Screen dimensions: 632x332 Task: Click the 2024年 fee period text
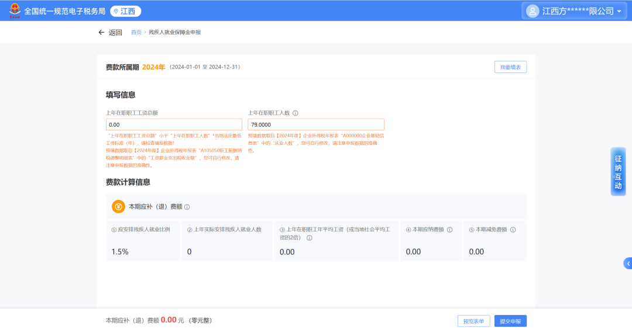[x=153, y=67]
